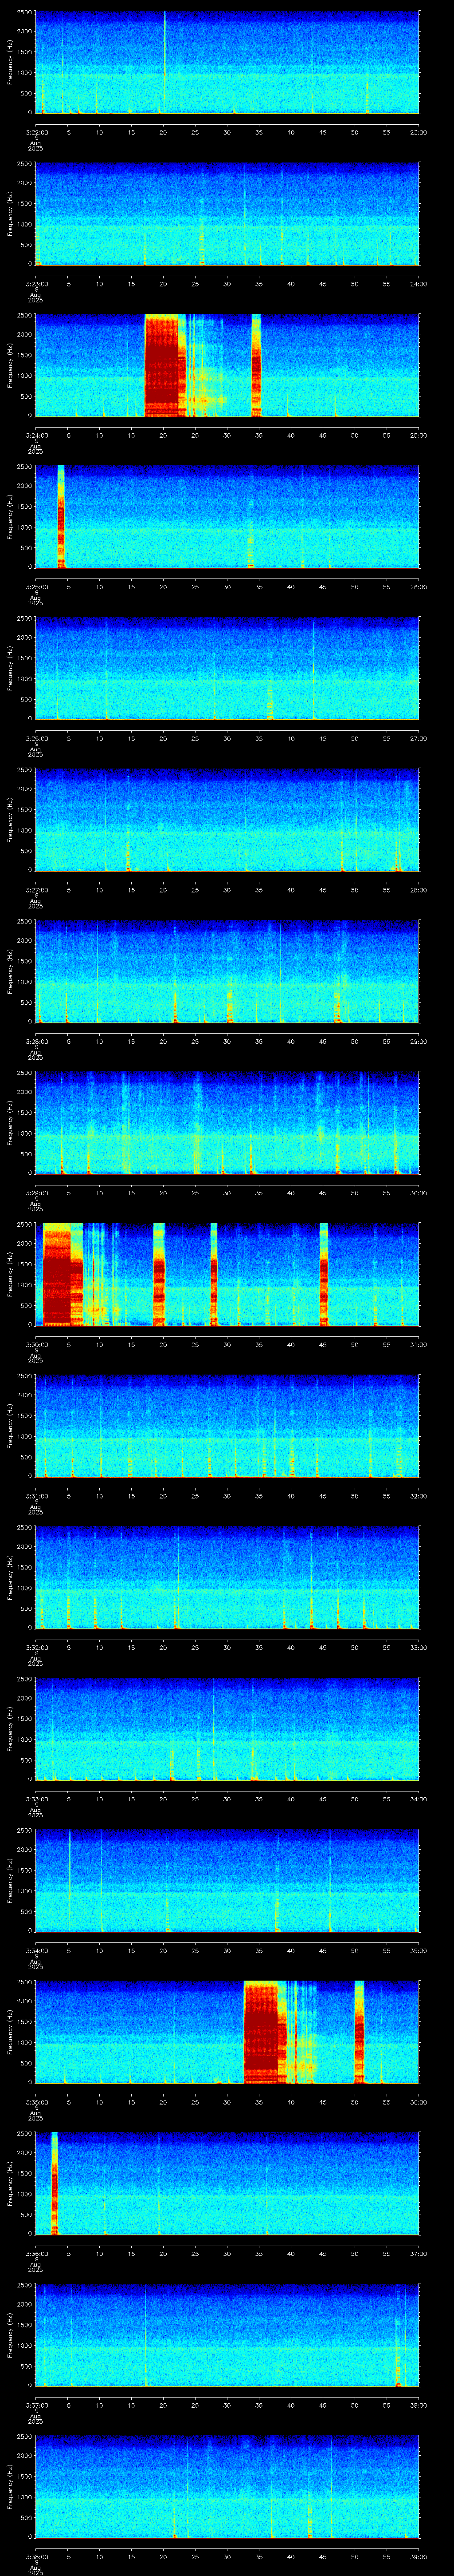Click the 35:00 end time label
Viewport: 454px width, 2576px height.
point(418,1950)
